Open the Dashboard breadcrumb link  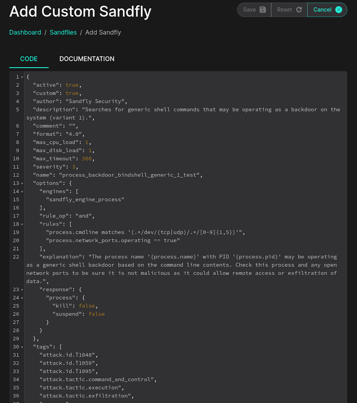[x=25, y=32]
